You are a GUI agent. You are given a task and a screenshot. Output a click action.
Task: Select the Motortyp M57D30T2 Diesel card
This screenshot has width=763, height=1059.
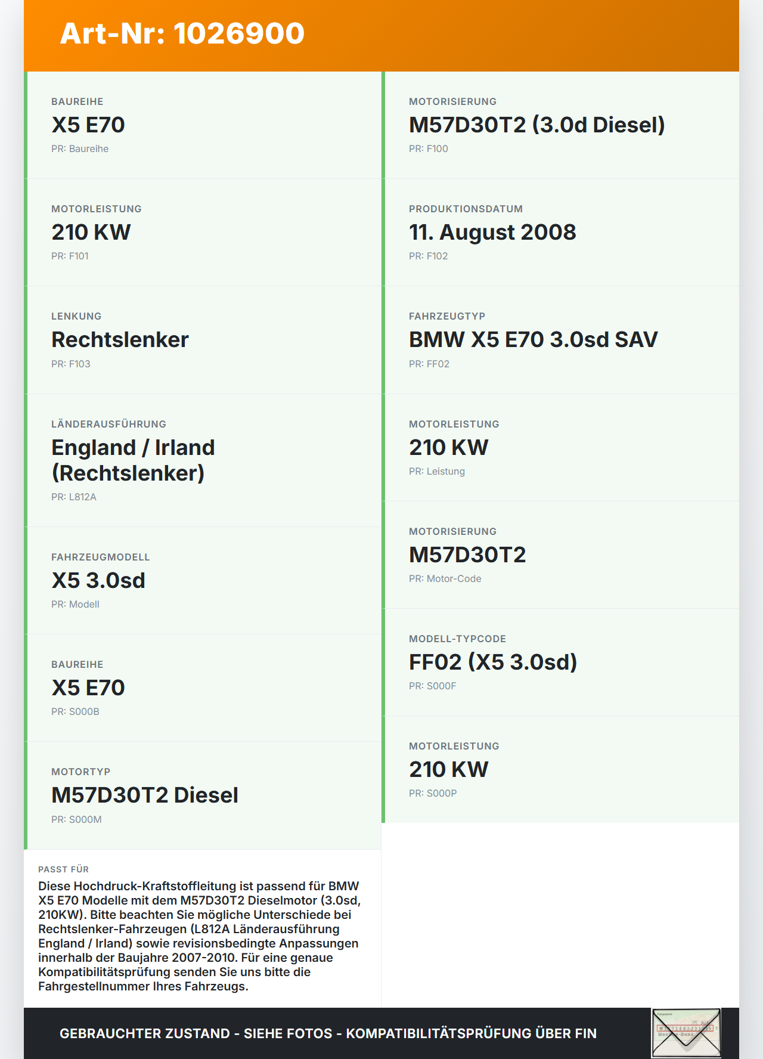tap(203, 795)
